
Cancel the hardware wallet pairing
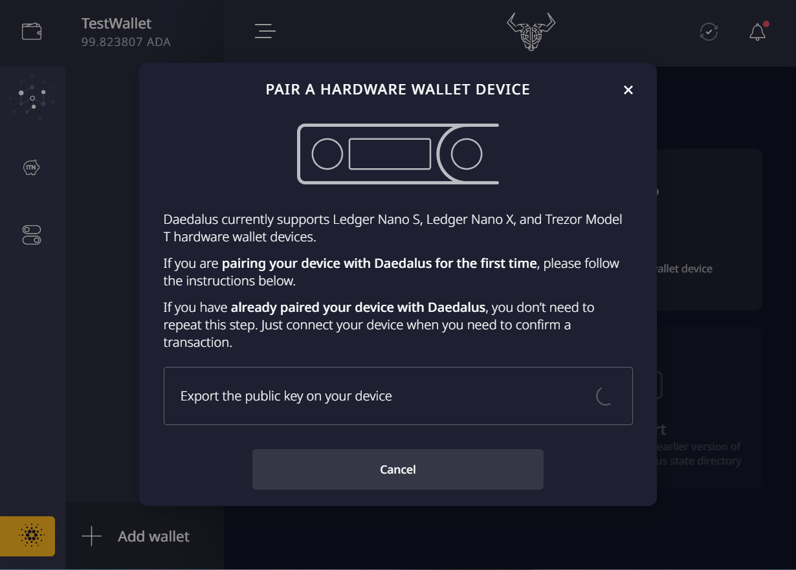(397, 469)
